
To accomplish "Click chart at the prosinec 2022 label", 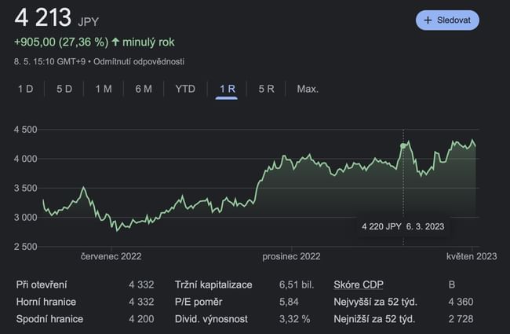I will pyautogui.click(x=291, y=255).
